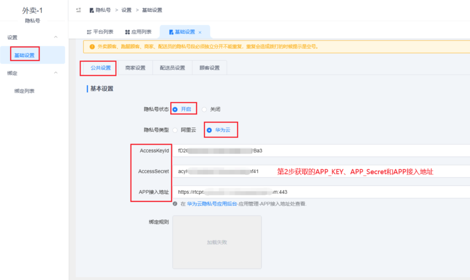Image resolution: width=470 pixels, height=280 pixels.
Task: Select the 阿里云 radio button
Action: pyautogui.click(x=176, y=129)
